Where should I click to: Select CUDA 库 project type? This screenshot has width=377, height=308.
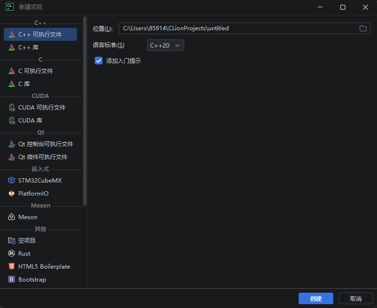40,120
